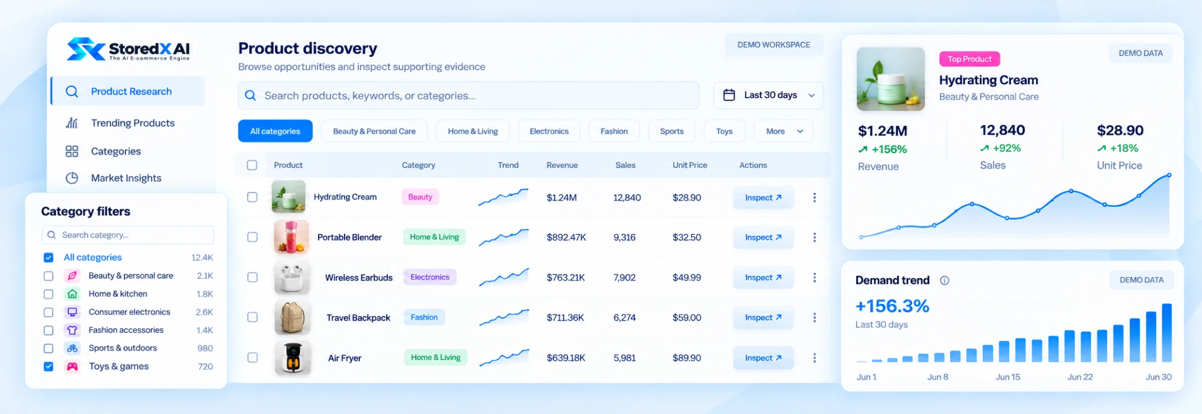The height and width of the screenshot is (414, 1202).
Task: Inspect the Air Fryer product
Action: pos(763,358)
